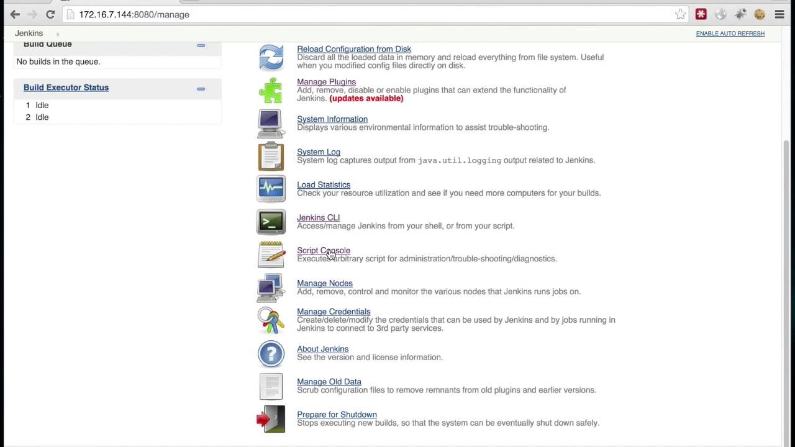This screenshot has height=447, width=795.
Task: Open the Build Executor Status link
Action: click(66, 88)
